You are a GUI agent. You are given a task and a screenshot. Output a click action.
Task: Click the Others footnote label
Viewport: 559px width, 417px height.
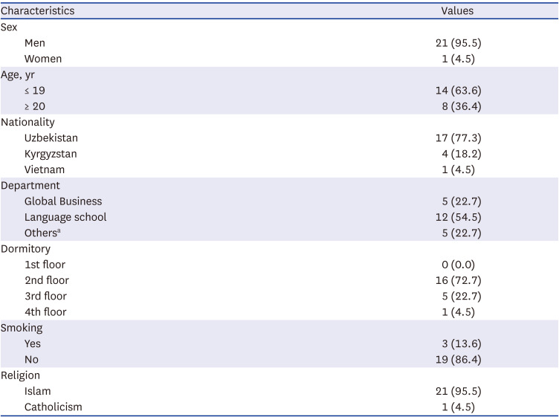[42, 233]
